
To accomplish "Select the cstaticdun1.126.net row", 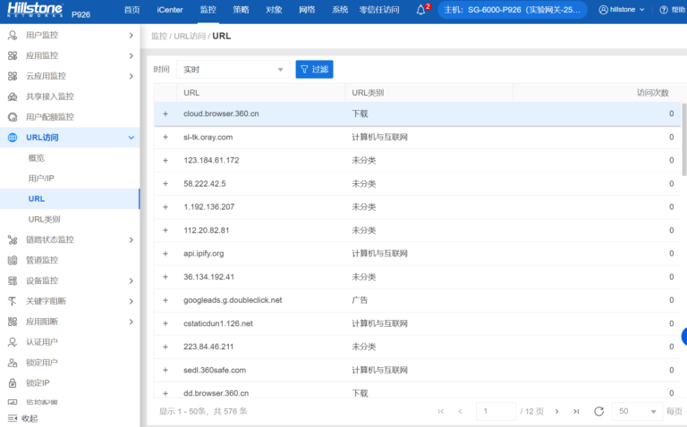I will [x=417, y=323].
